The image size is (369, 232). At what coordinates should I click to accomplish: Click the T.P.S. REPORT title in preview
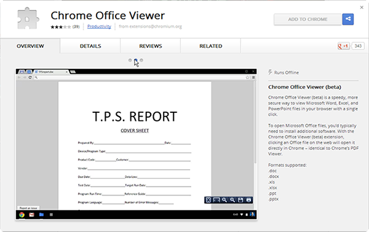click(x=135, y=117)
